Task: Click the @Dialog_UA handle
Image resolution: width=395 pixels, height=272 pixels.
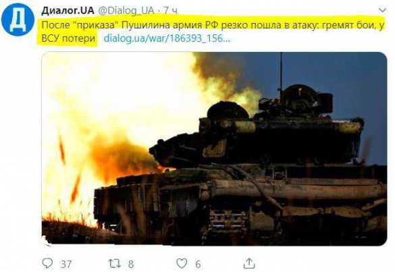Action: (126, 11)
